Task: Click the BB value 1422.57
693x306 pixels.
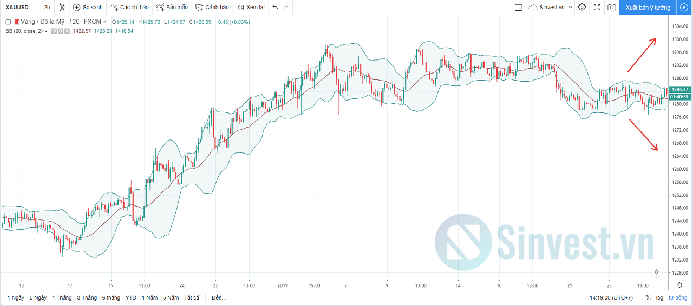Action: 82,31
